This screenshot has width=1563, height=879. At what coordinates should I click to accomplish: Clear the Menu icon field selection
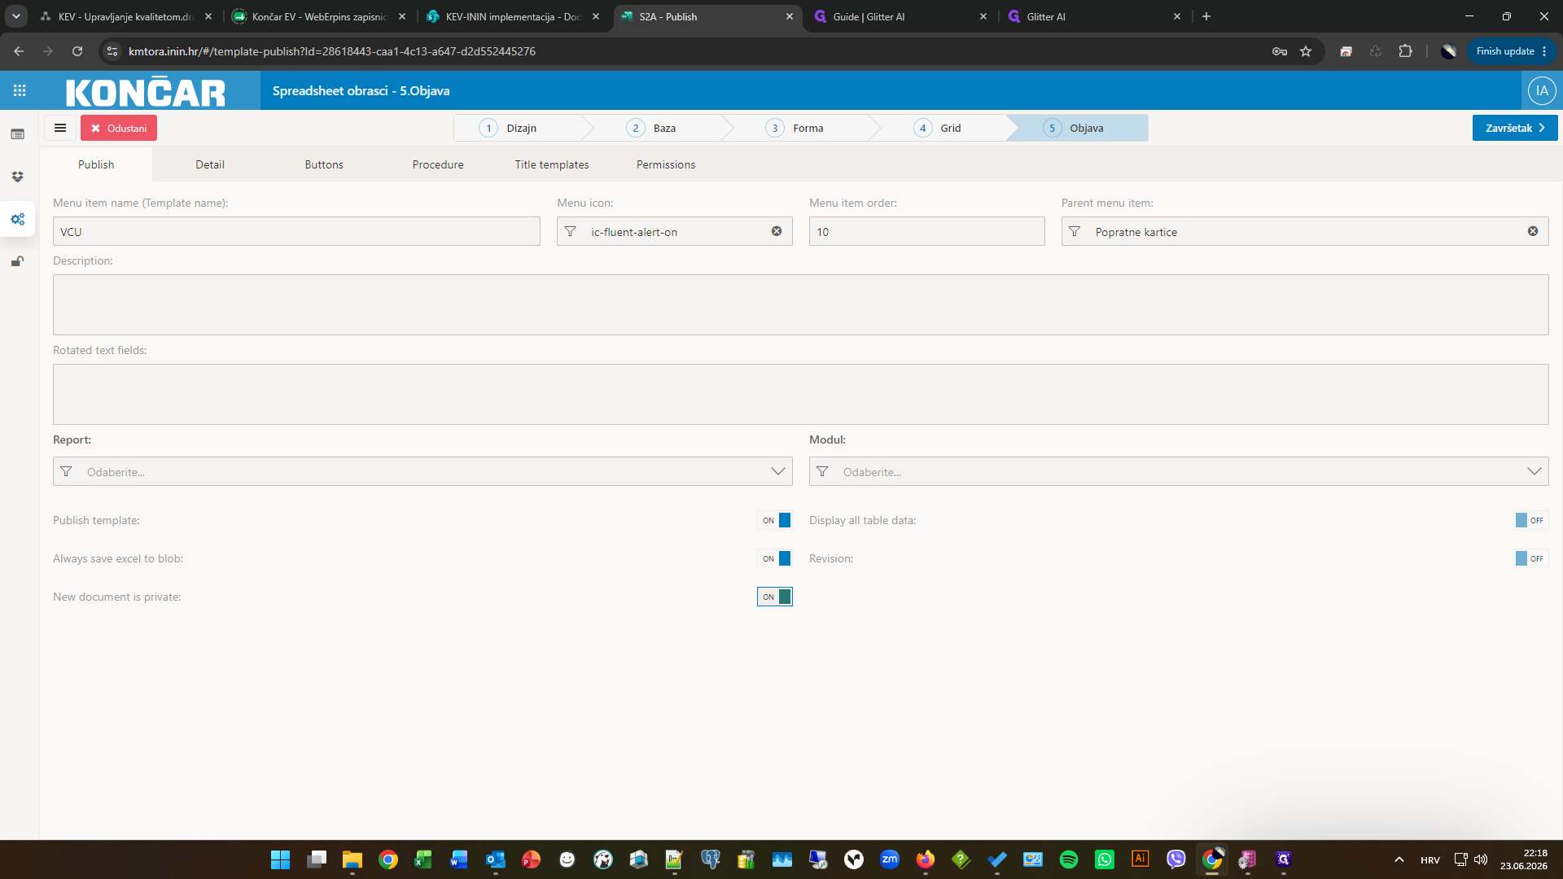point(777,231)
